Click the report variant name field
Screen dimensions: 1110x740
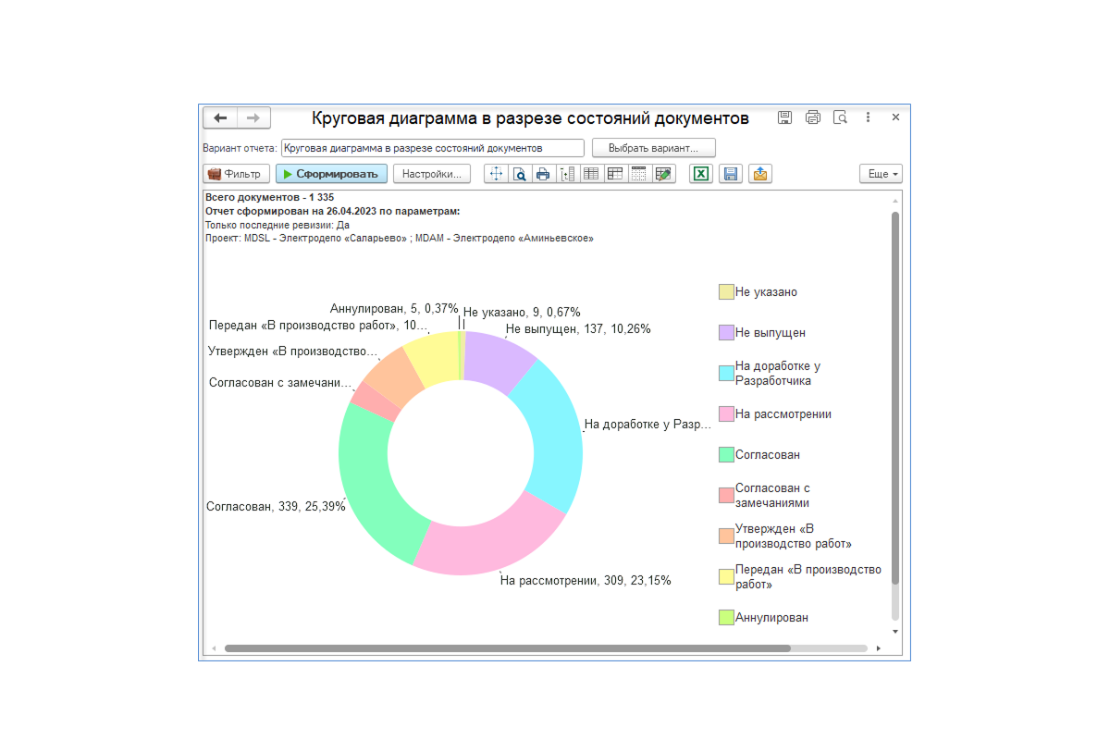[x=433, y=148]
